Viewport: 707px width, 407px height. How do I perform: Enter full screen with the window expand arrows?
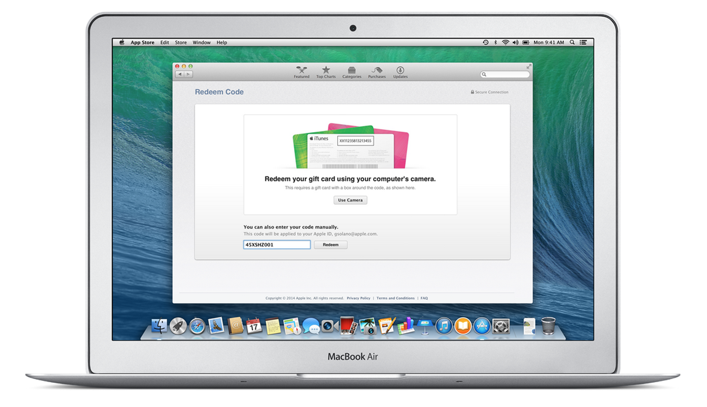coord(529,66)
